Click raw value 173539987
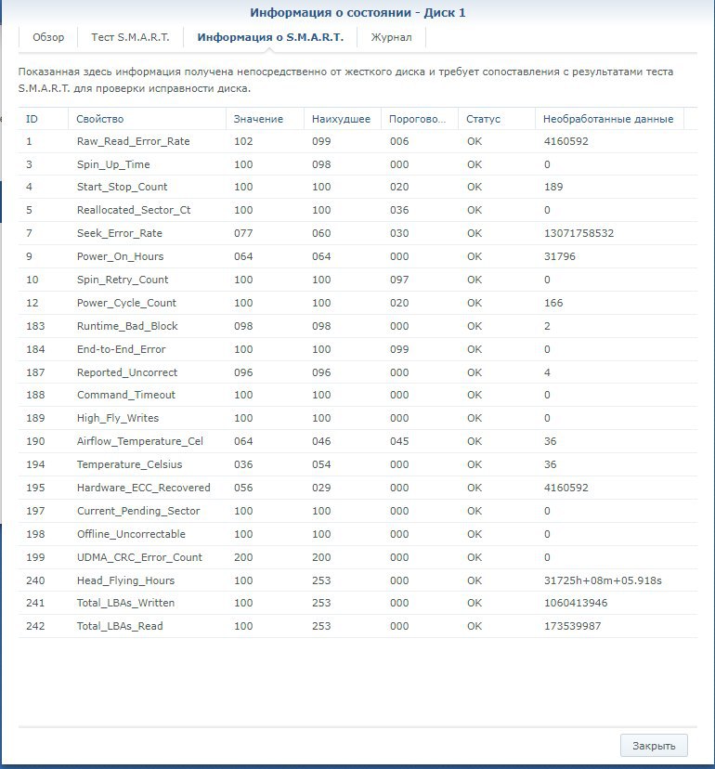The image size is (715, 769). click(x=572, y=626)
